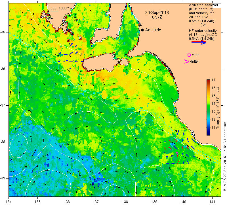Click the 14 value on the color bar

(x=213, y=104)
